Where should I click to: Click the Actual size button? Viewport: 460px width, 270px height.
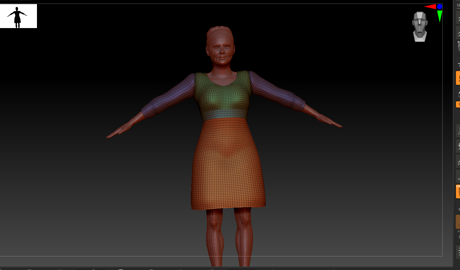[458, 17]
